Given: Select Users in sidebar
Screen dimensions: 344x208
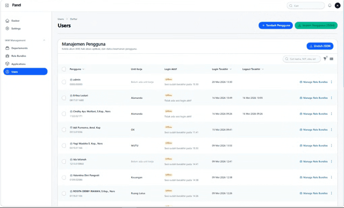Looking at the screenshot, I should click(25, 71).
